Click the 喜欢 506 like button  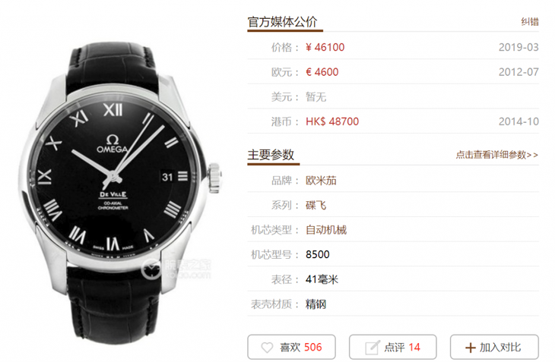pos(291,347)
